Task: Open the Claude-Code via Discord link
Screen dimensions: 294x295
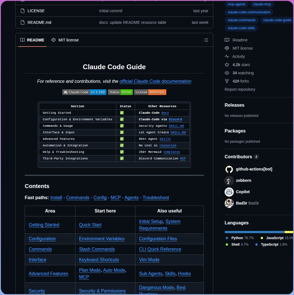Action: 175,119
